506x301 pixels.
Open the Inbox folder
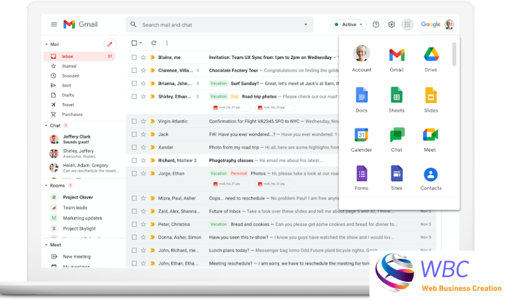[x=80, y=56]
